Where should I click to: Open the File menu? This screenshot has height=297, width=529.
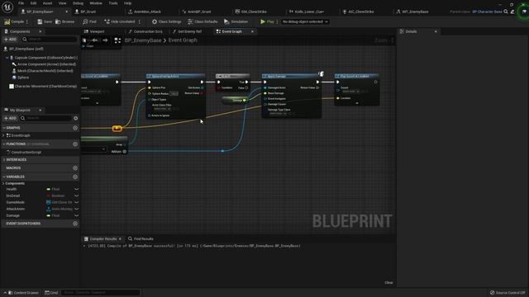(21, 3)
